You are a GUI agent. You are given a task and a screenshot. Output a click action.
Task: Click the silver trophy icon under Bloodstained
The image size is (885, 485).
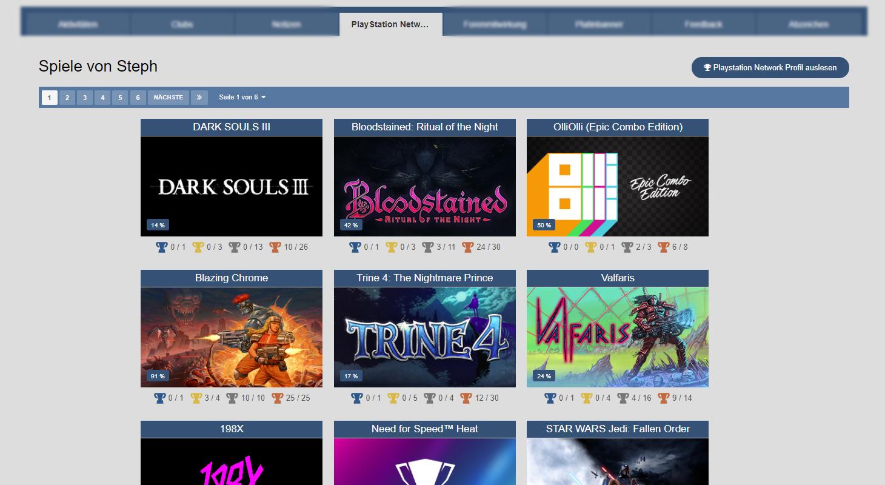pos(427,247)
